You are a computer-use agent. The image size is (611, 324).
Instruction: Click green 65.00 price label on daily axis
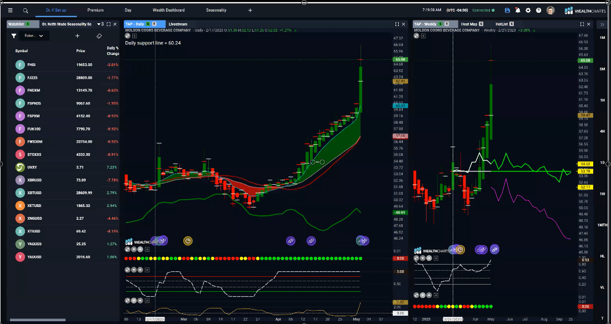point(400,59)
